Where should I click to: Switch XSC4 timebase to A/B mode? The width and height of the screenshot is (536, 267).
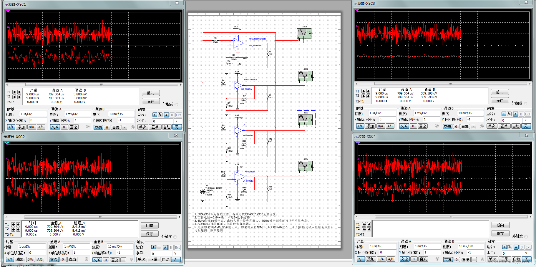pos(391,259)
